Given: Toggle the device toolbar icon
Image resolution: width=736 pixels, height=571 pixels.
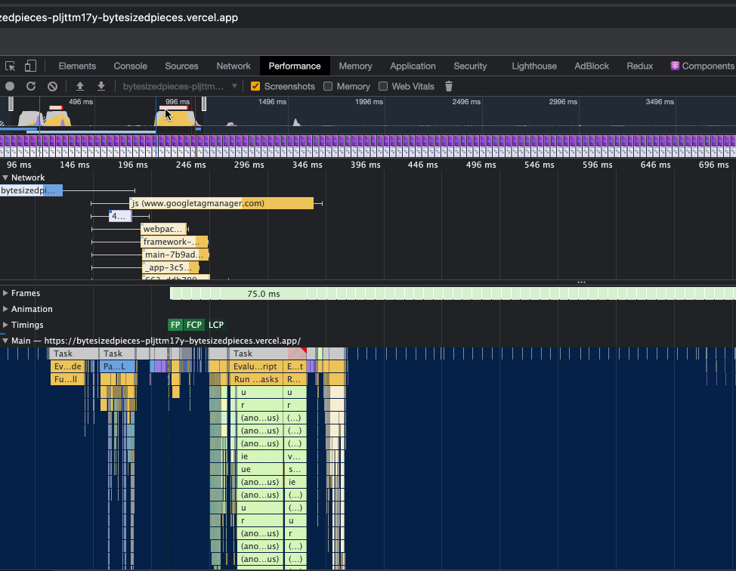Looking at the screenshot, I should [31, 66].
